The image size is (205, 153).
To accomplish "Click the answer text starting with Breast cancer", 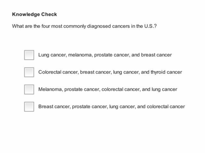I will click(112, 107).
